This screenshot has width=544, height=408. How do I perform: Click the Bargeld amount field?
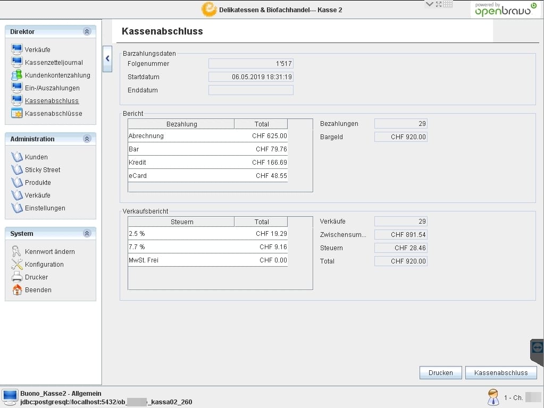[x=401, y=137]
